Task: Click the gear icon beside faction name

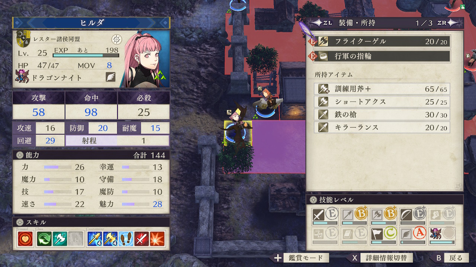Action: [x=117, y=39]
